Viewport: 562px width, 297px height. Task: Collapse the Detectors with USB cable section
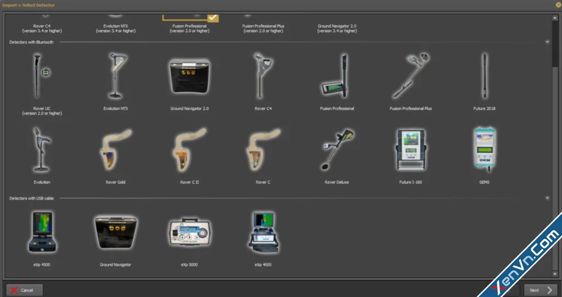click(547, 198)
